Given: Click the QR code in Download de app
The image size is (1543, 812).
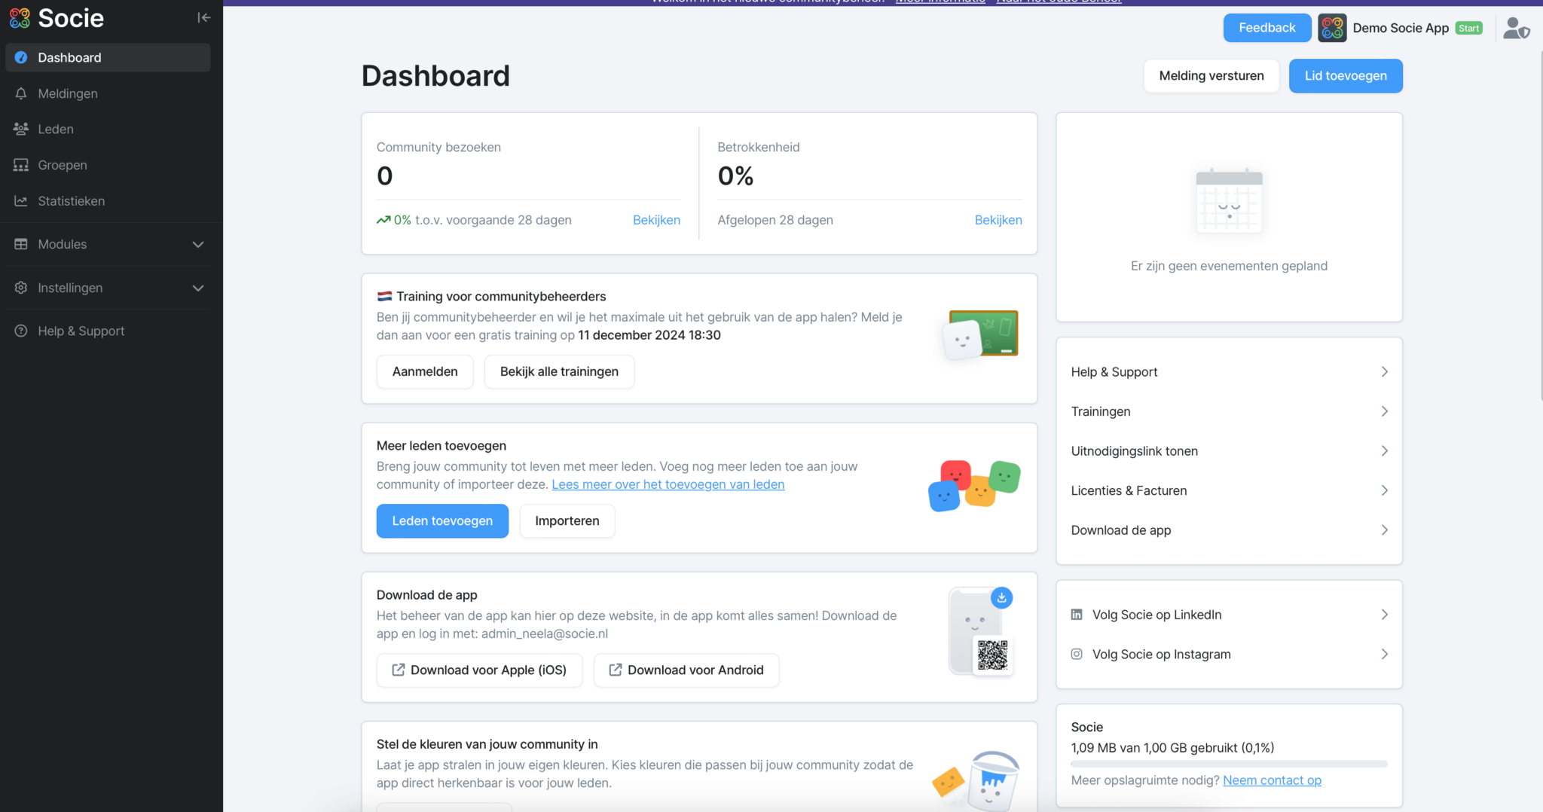Looking at the screenshot, I should tap(993, 656).
